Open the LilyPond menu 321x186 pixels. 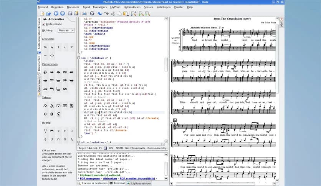pyautogui.click(x=115, y=7)
